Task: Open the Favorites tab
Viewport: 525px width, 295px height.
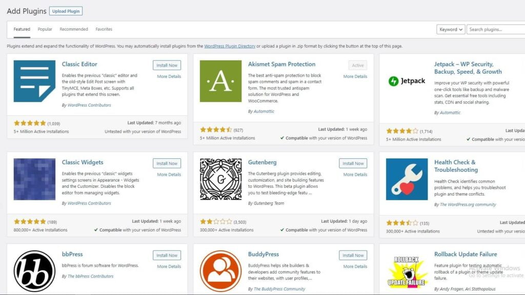Action: (x=104, y=29)
